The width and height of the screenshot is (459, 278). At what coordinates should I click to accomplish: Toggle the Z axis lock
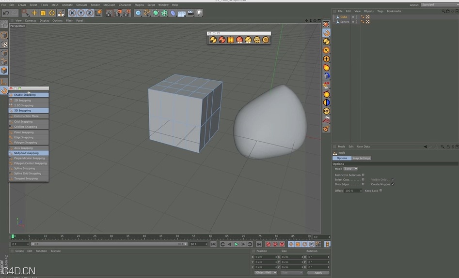pyautogui.click(x=90, y=13)
